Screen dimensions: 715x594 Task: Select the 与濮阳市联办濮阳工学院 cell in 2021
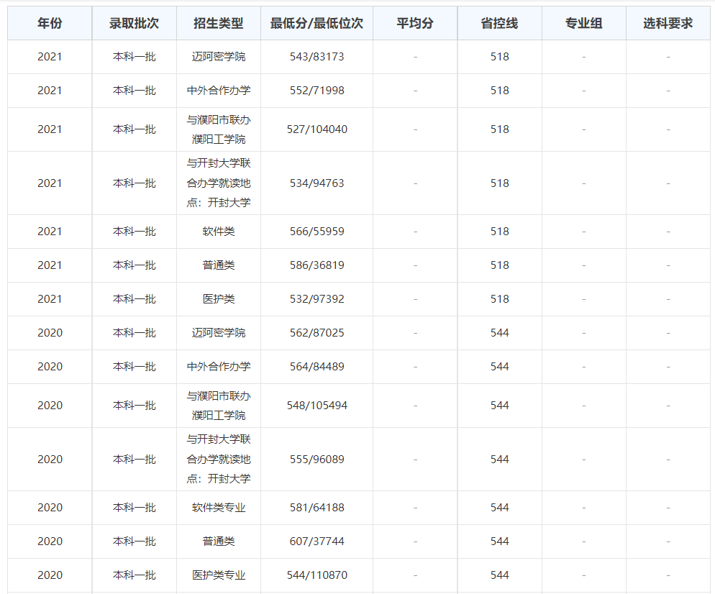218,129
